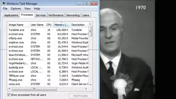Click svchost.exe using 8,388 K
This screenshot has width=176, height=99.
(48, 71)
